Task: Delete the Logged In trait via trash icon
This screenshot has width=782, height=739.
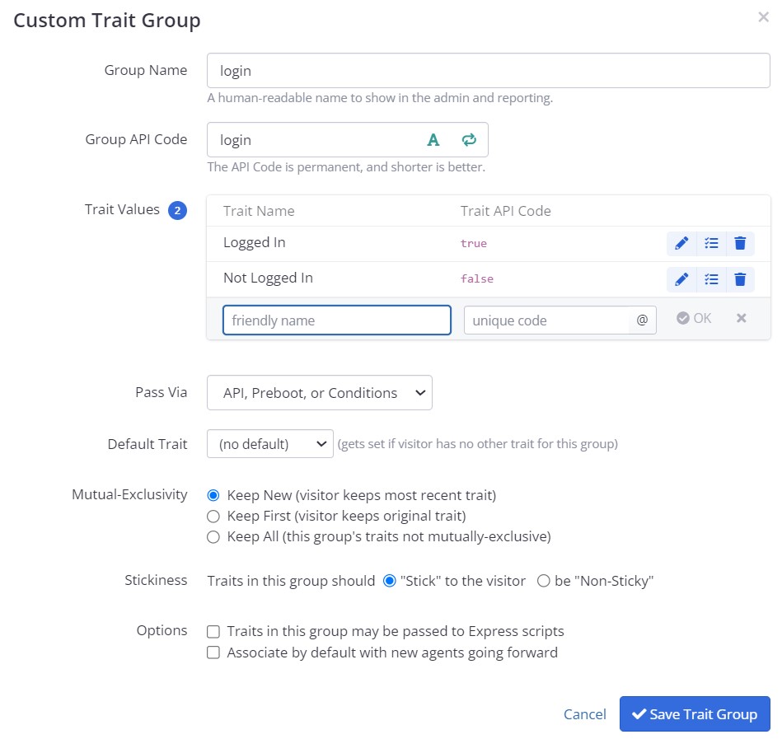Action: click(x=740, y=243)
